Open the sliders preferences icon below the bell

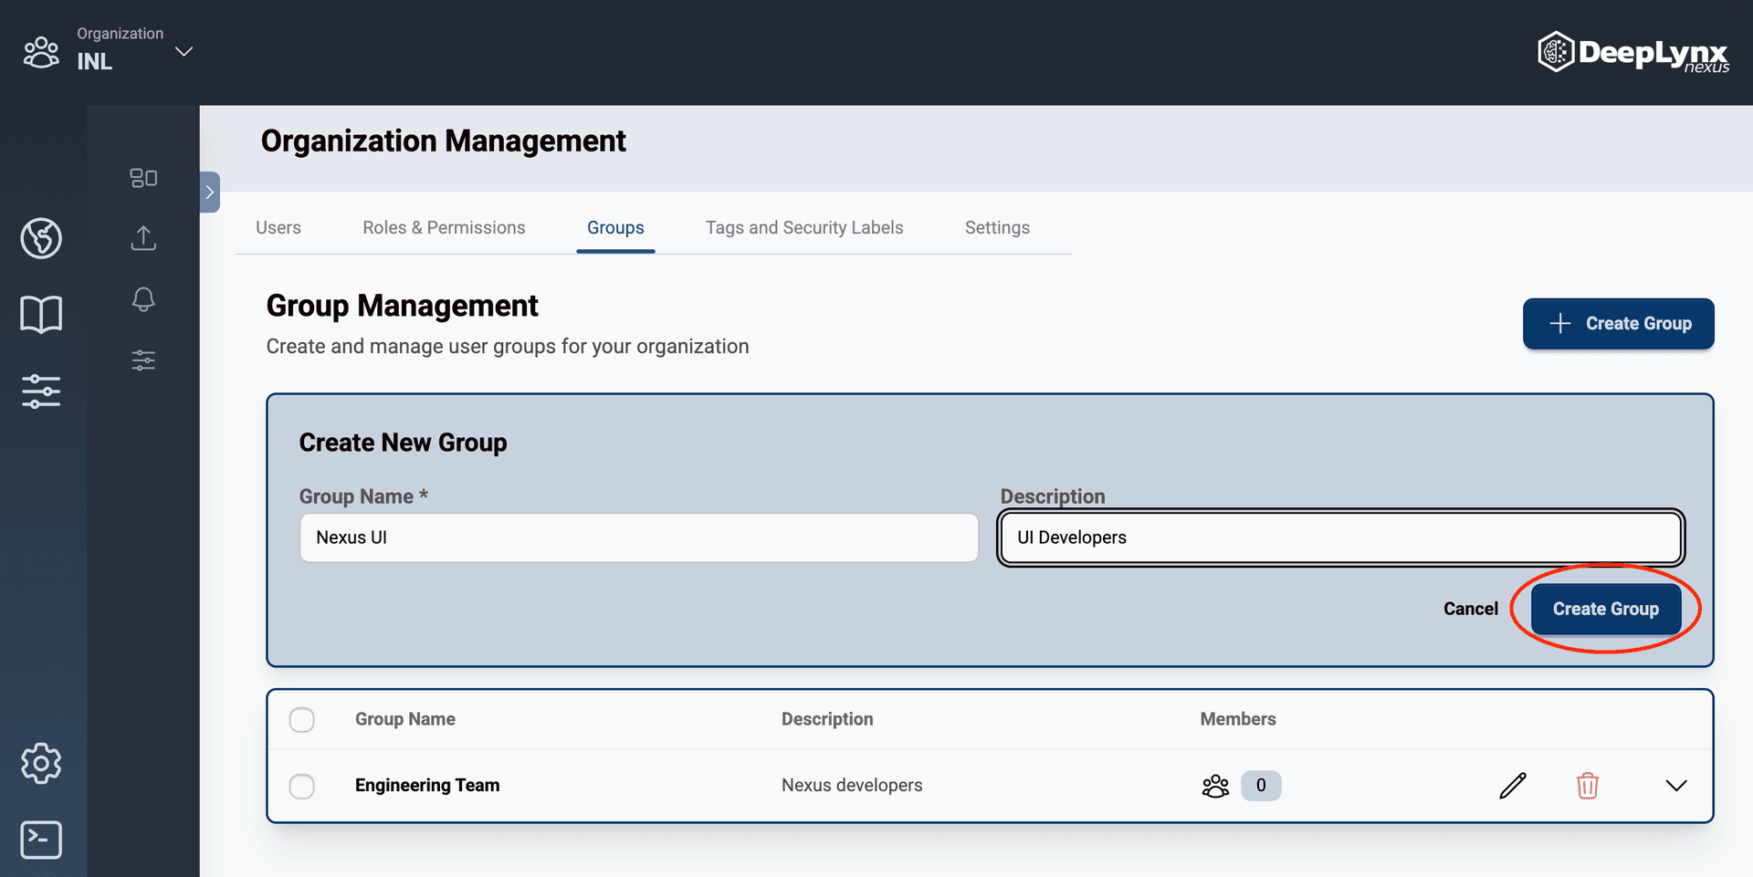pos(142,360)
